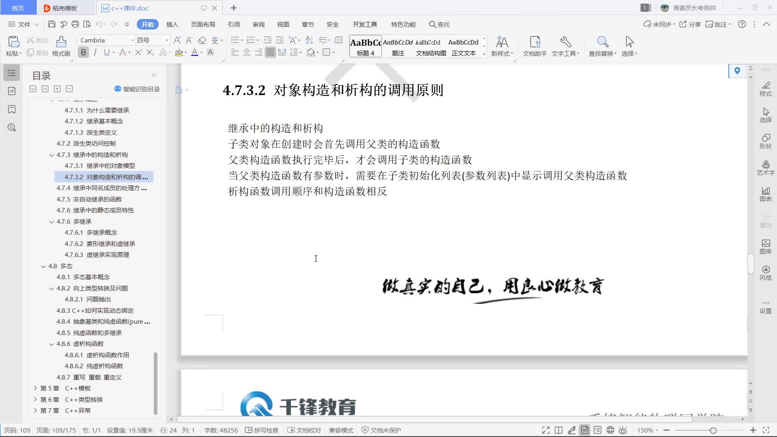Open the font size dropdown

coord(167,40)
